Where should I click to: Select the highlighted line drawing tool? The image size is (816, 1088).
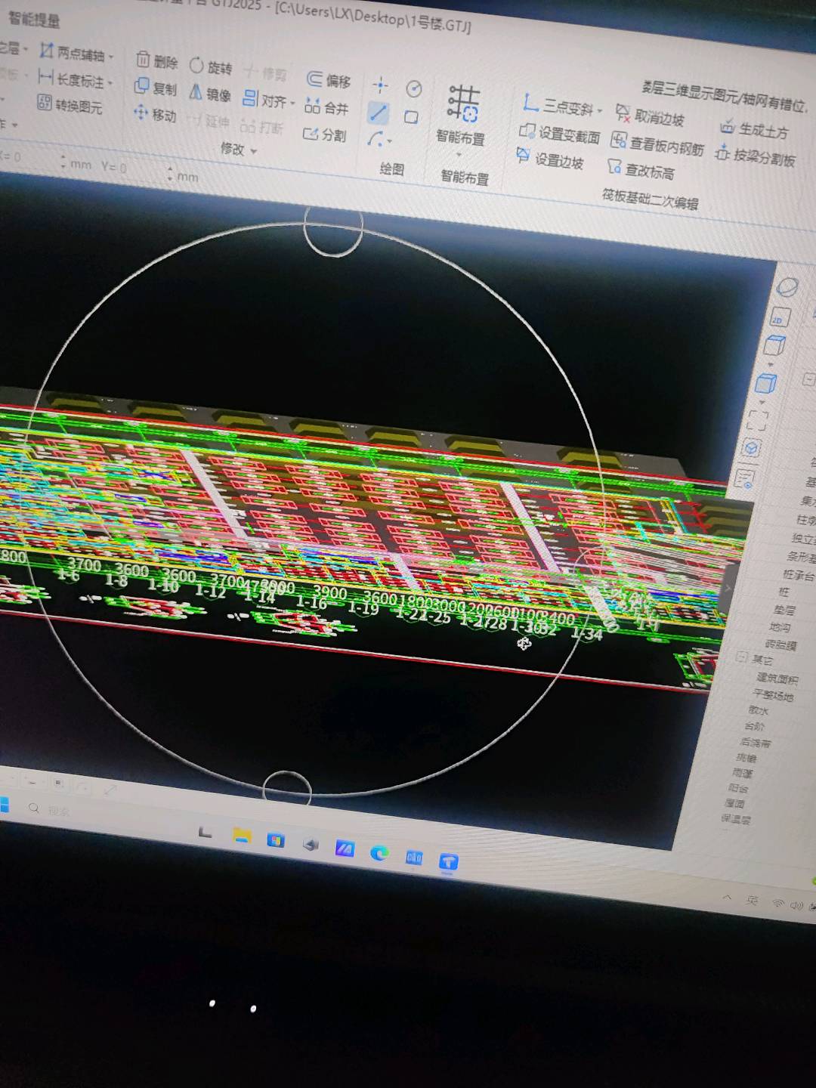click(x=378, y=113)
